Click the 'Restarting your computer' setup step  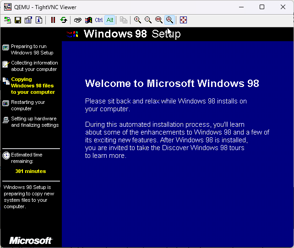[x=28, y=105]
